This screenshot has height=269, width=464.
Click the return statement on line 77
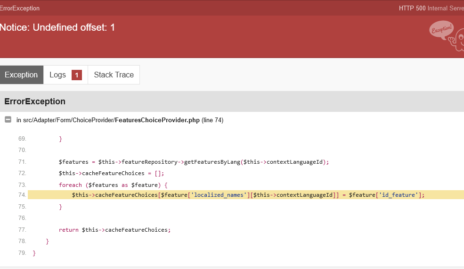[114, 230]
